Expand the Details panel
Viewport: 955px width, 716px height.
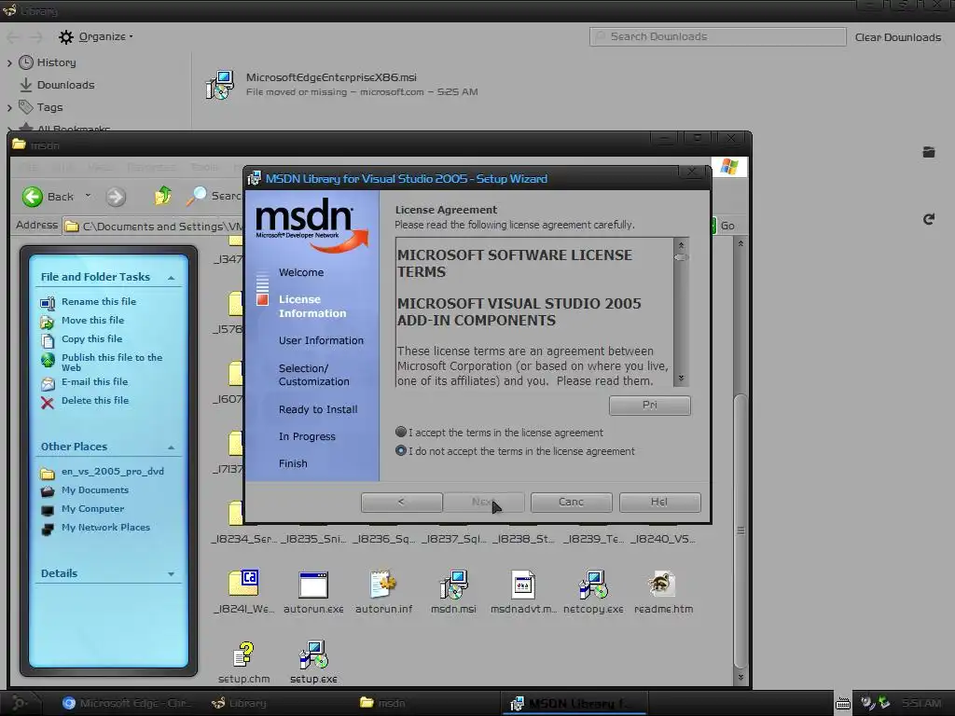point(172,574)
